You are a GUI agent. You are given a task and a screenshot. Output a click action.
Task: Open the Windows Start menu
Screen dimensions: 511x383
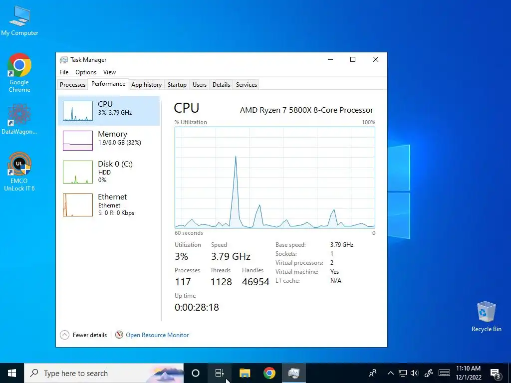[x=12, y=373]
